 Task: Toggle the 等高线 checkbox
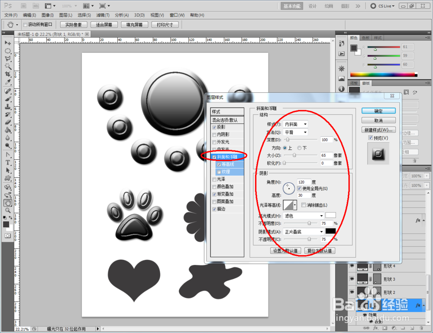click(x=219, y=165)
